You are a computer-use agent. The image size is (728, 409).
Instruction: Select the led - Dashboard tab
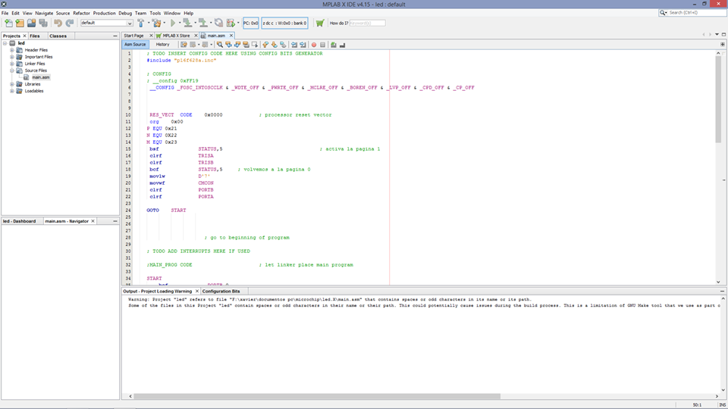pos(20,221)
